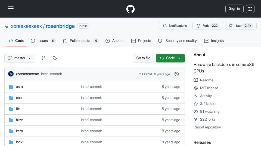Screen dimensions: 261x146
Task: Click the stars icon in About
Action: pyautogui.click(x=196, y=104)
